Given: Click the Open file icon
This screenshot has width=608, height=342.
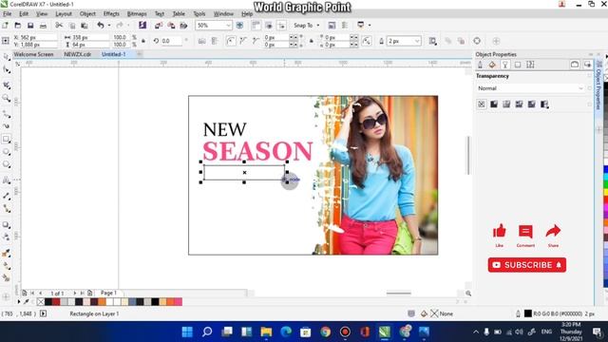Looking at the screenshot, I should (18, 26).
